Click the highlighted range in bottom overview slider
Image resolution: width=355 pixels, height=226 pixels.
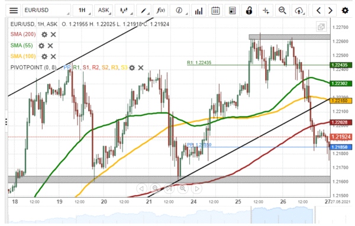coord(282,215)
